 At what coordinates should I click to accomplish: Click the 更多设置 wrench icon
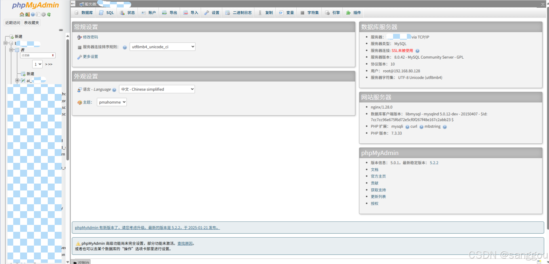(x=80, y=57)
